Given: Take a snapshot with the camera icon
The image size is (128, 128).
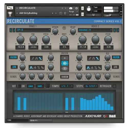Looking at the screenshot, I should tap(71, 8).
